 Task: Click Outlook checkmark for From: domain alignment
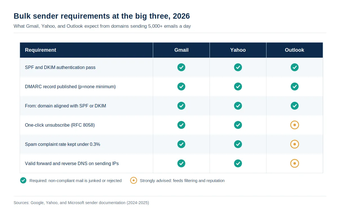pos(295,106)
